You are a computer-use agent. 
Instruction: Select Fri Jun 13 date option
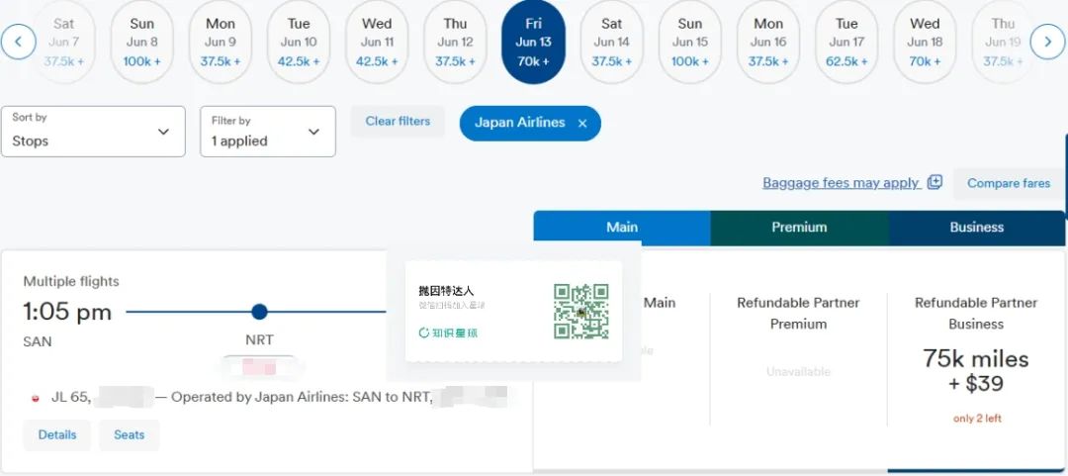[x=533, y=42]
